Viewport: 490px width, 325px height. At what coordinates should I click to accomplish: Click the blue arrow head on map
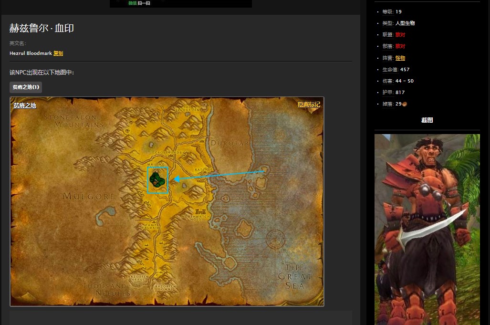176,179
